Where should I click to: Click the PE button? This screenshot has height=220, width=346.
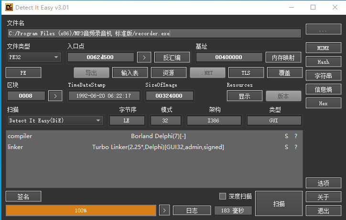pos(23,73)
